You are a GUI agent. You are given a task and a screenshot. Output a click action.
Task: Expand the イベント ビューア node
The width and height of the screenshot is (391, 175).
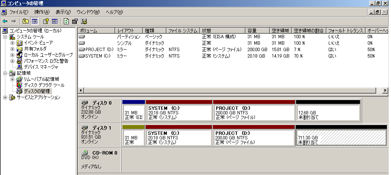12,43
